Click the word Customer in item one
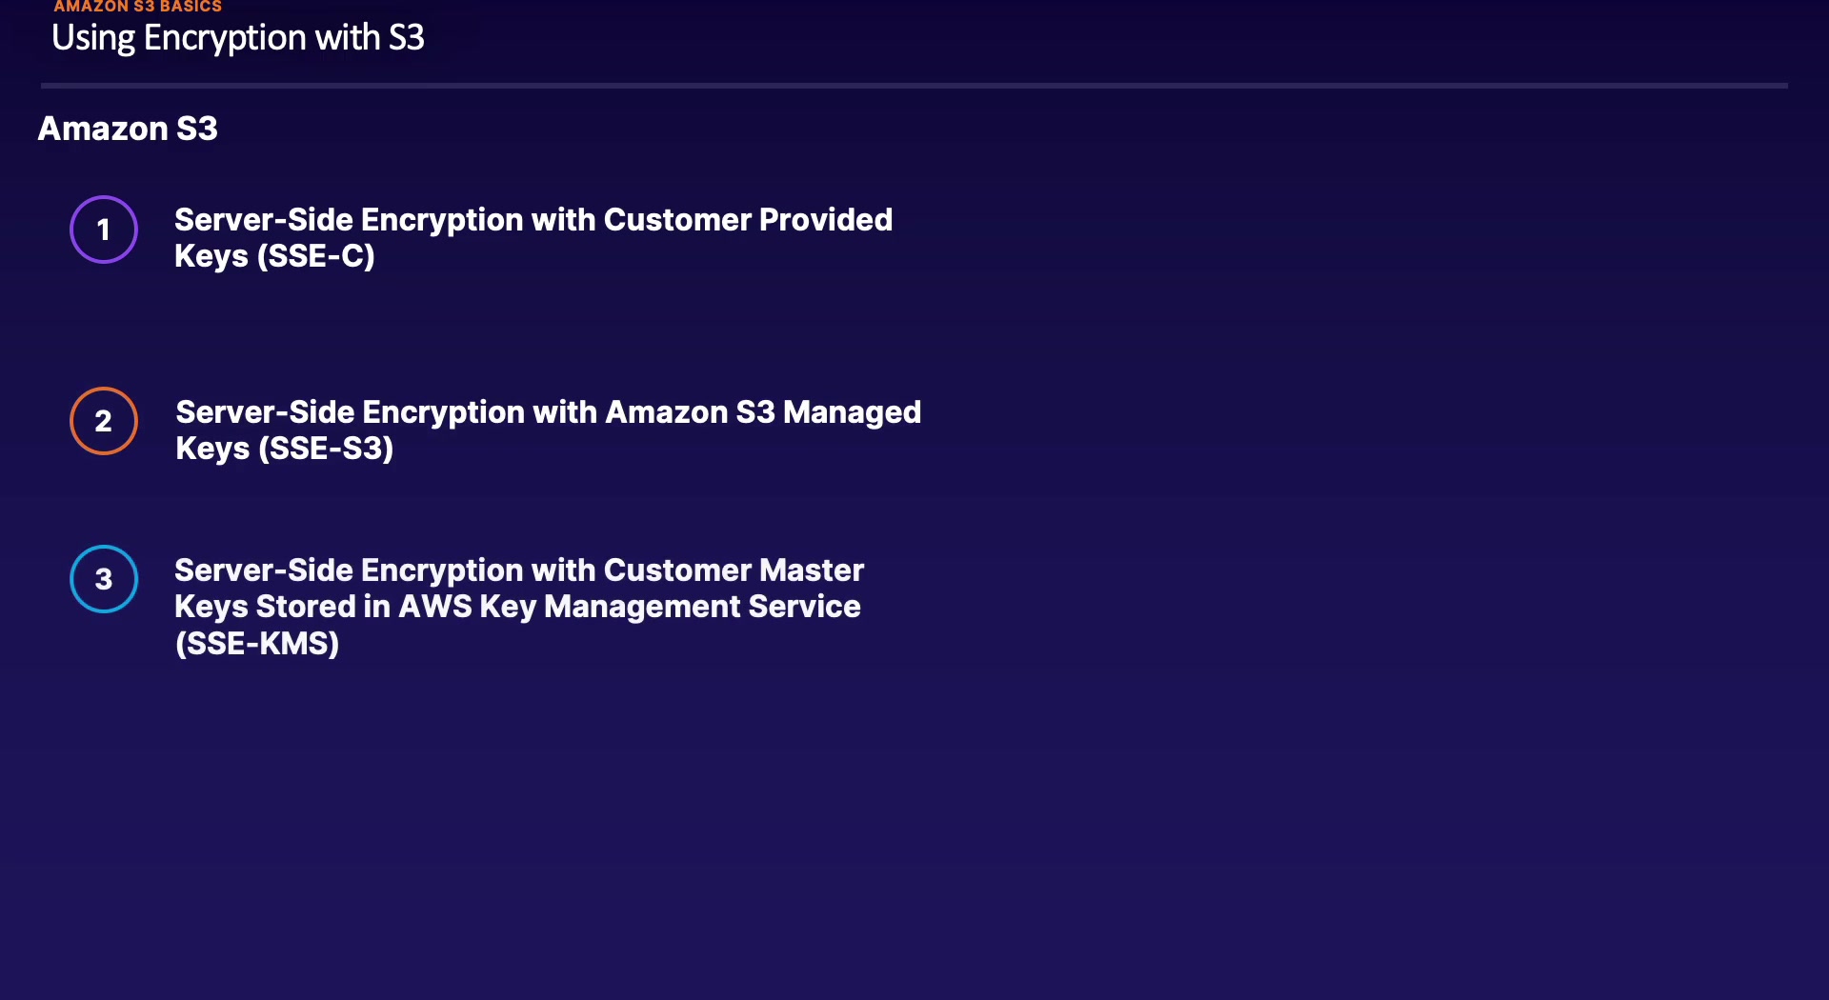 pos(677,220)
